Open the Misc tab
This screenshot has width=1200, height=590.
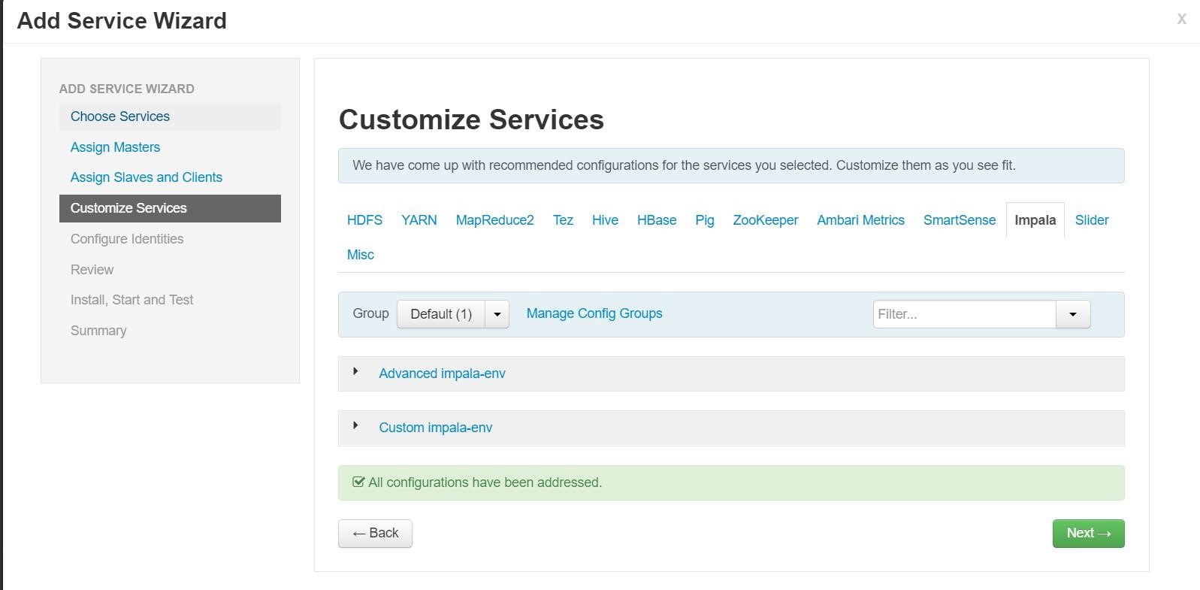[x=361, y=255]
